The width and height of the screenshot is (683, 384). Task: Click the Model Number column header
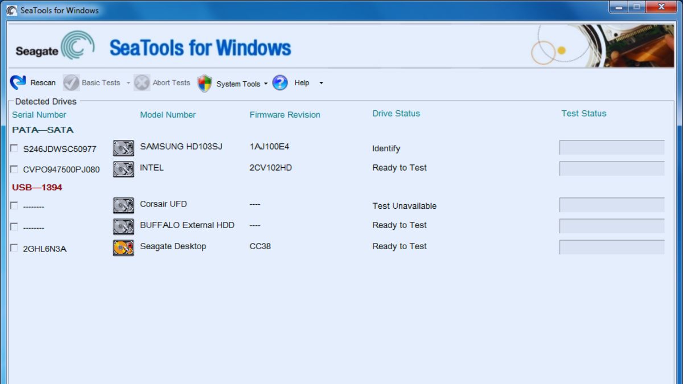(168, 114)
